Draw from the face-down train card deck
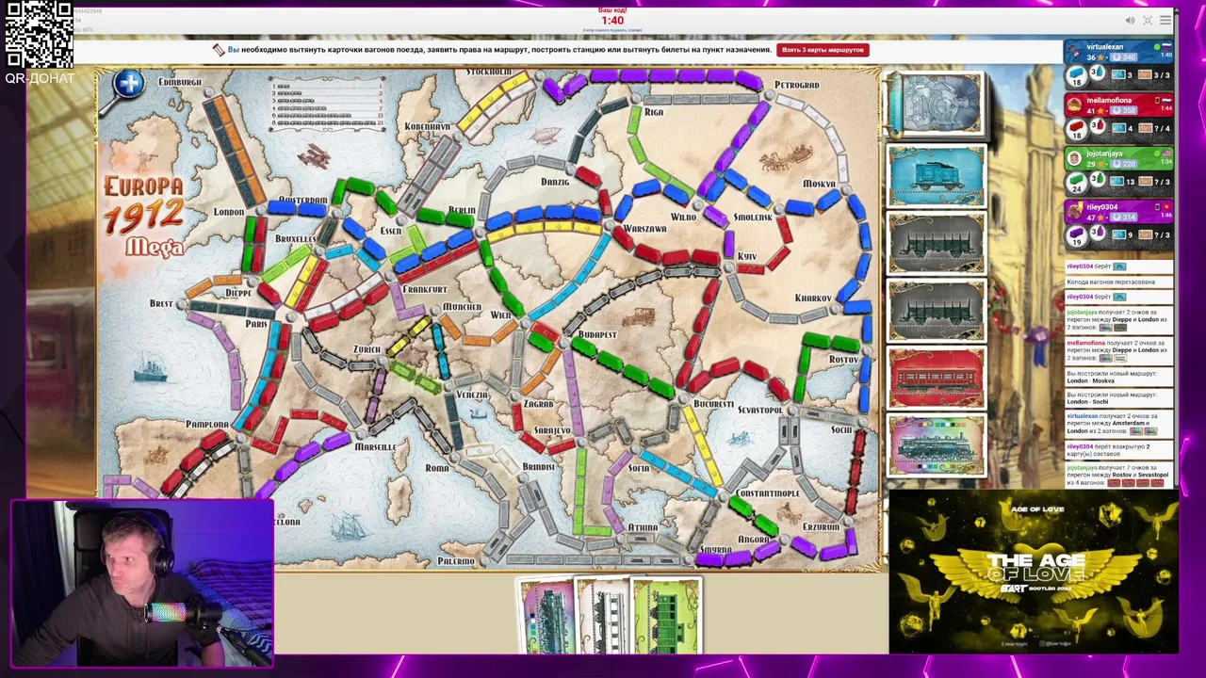 [x=936, y=104]
